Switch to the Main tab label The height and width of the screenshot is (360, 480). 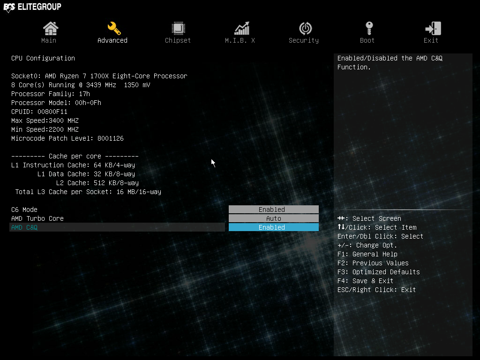pyautogui.click(x=49, y=40)
